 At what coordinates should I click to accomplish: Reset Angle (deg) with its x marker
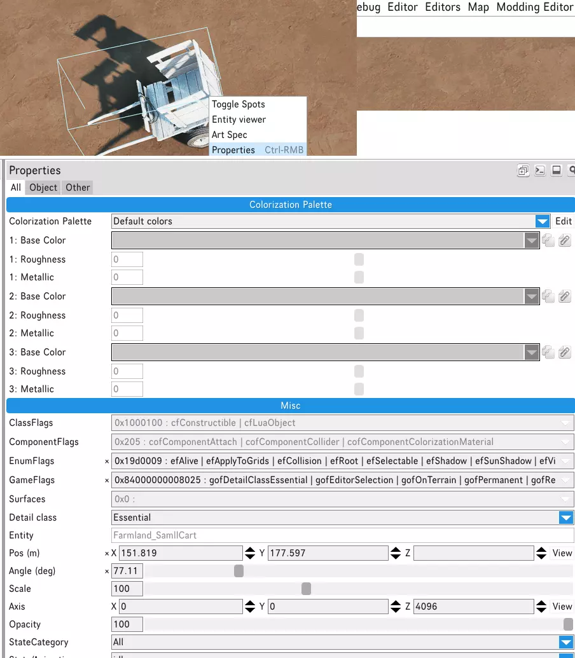click(x=107, y=572)
